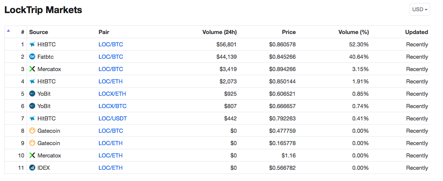The width and height of the screenshot is (443, 181).
Task: Select the $807 volume cell
Action: [230, 106]
